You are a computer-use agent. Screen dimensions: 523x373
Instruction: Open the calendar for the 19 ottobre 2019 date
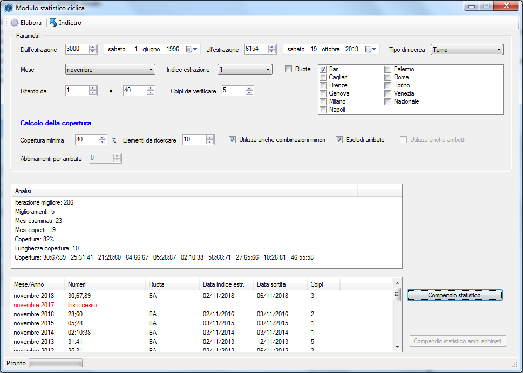click(371, 49)
